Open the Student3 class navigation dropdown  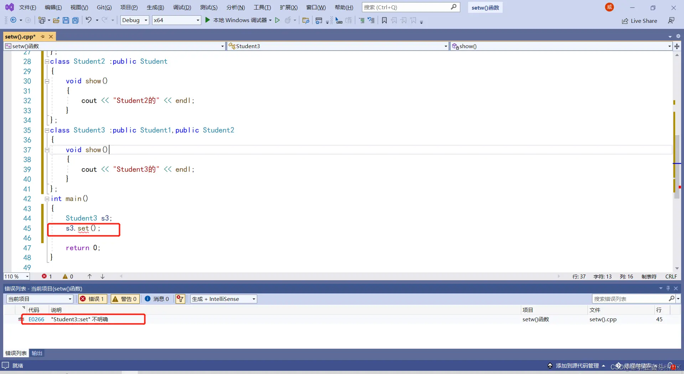coord(338,46)
